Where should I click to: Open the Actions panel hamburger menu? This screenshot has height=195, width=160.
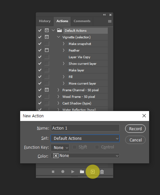pyautogui.click(x=110, y=21)
